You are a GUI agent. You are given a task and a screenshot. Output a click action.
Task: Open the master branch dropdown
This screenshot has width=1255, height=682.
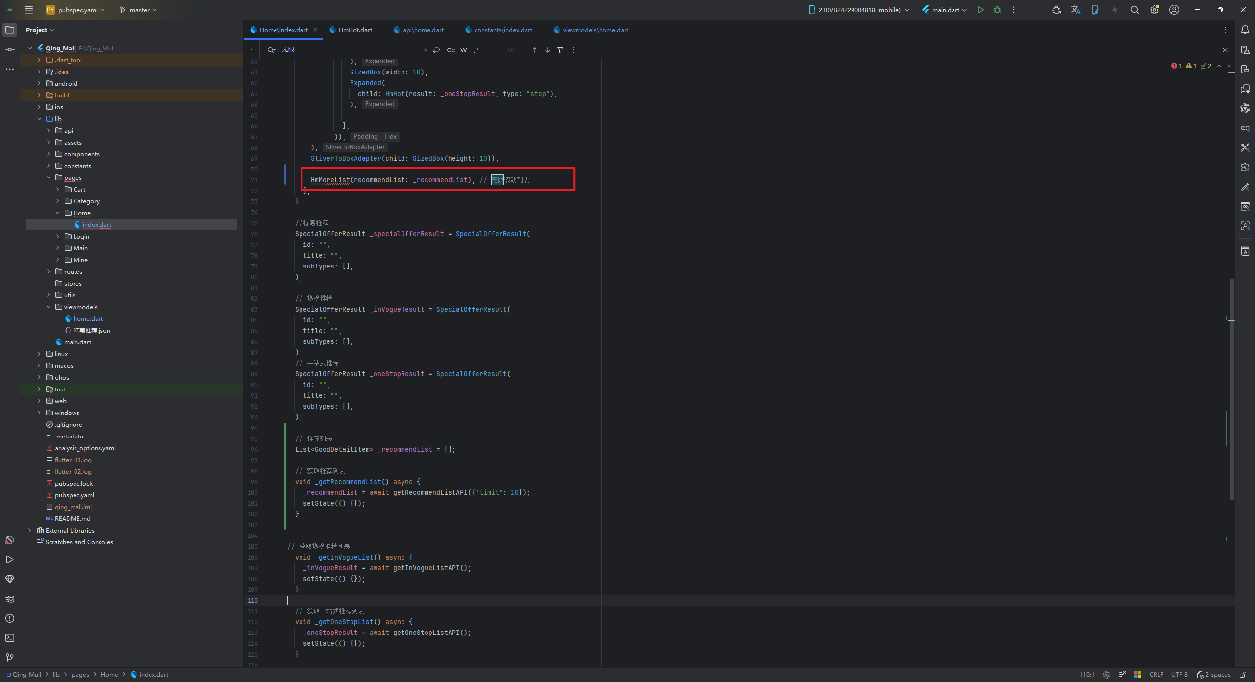139,10
